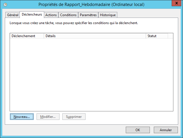Click the Modifier... button

[x=48, y=117]
